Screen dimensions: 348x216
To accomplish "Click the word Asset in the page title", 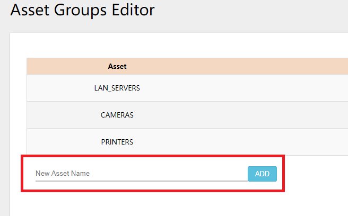I will [x=29, y=10].
